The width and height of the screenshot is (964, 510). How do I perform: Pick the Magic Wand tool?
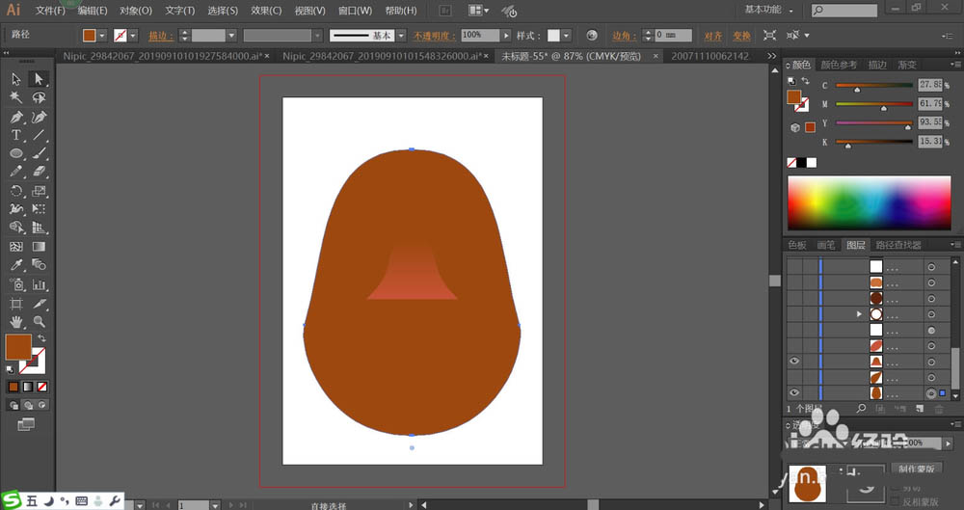[16, 97]
